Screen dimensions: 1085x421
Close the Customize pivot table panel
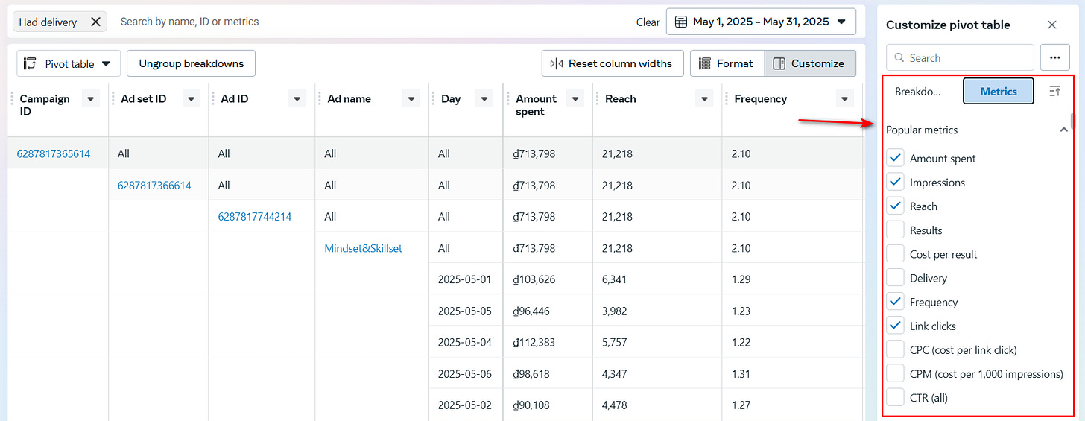point(1052,25)
